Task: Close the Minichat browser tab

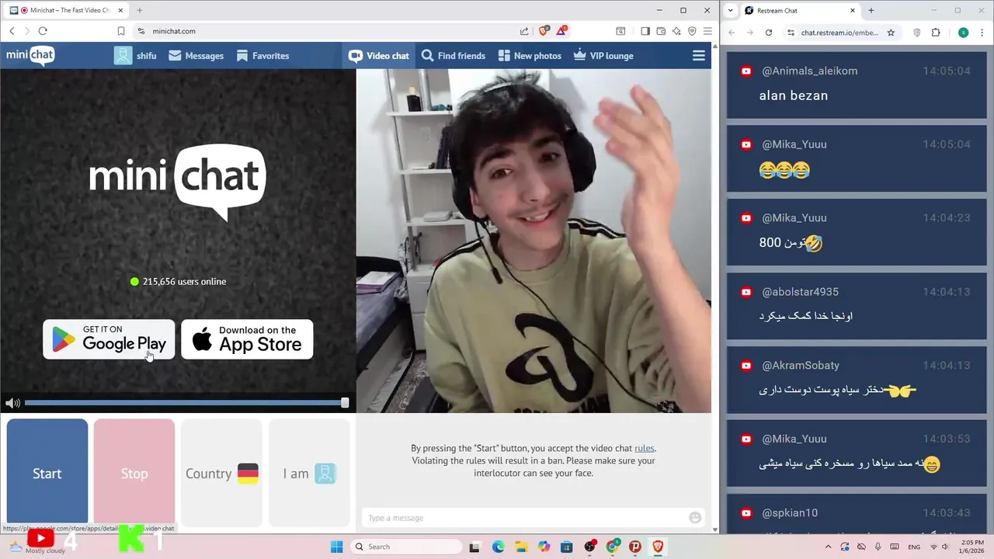Action: point(120,10)
